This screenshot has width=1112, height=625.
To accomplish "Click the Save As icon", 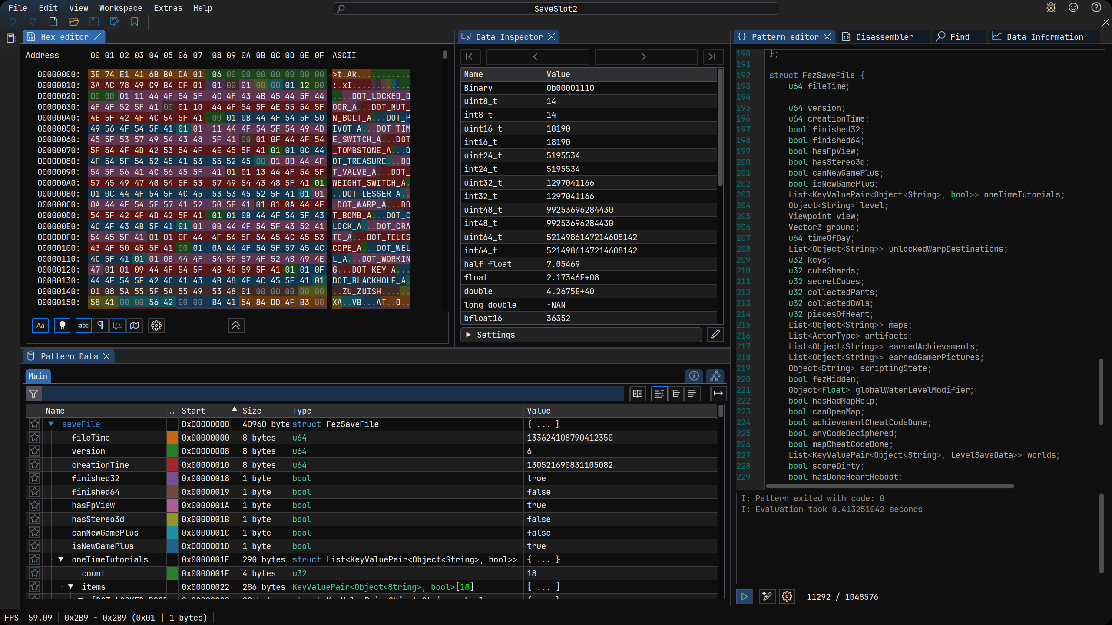I will pyautogui.click(x=114, y=22).
